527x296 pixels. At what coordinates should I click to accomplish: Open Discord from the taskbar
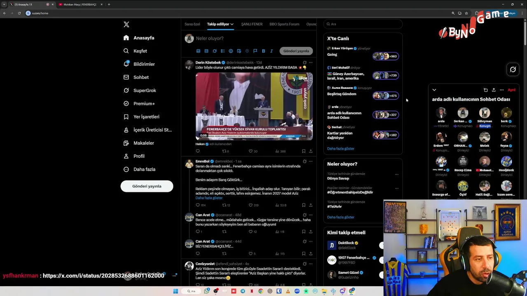(x=342, y=291)
